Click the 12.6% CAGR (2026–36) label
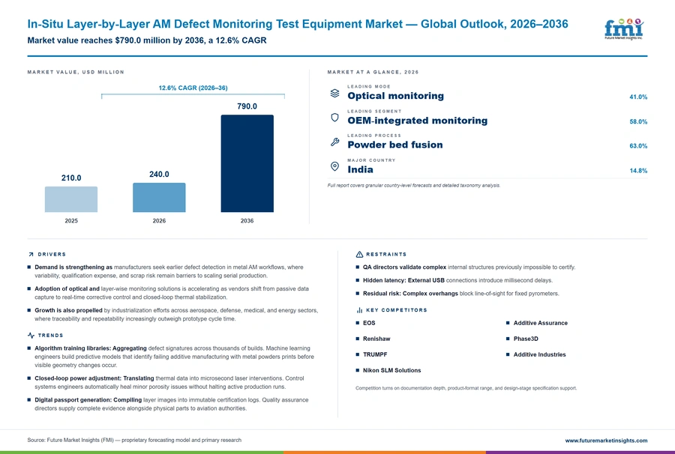 (x=193, y=88)
